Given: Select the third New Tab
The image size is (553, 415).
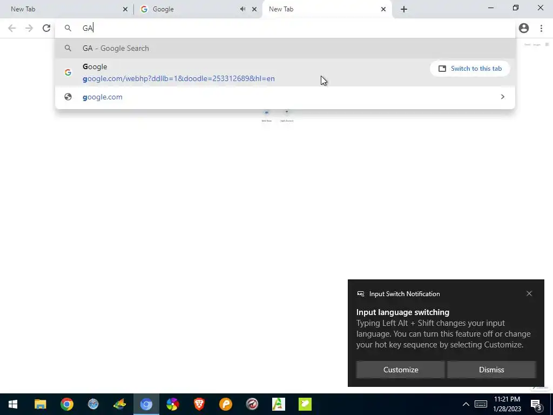Looking at the screenshot, I should 327,9.
